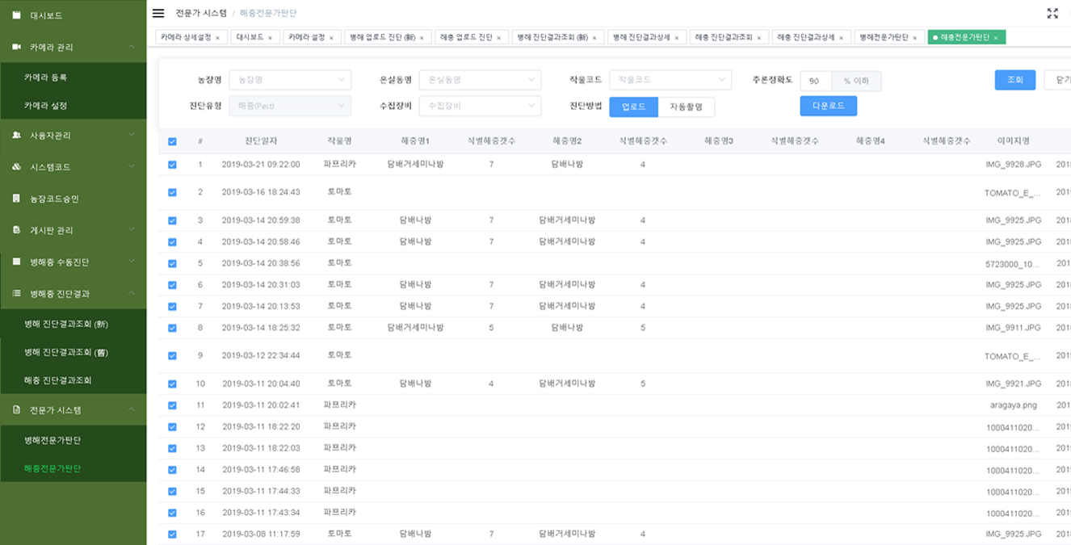The image size is (1071, 545).
Task: Switch to the 대시보드 tab
Action: (248, 36)
